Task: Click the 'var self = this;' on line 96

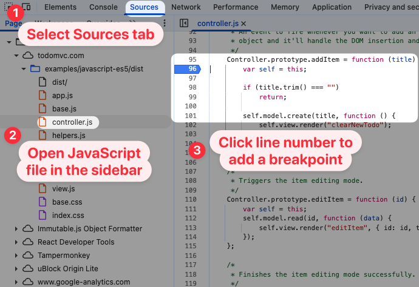Action: coord(274,69)
